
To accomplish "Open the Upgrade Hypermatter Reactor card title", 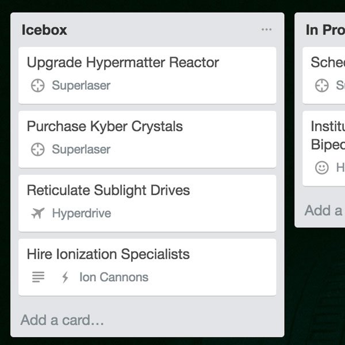I will [x=122, y=62].
